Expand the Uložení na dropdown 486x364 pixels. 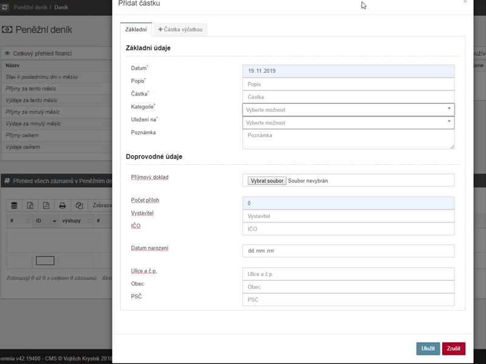tap(348, 123)
